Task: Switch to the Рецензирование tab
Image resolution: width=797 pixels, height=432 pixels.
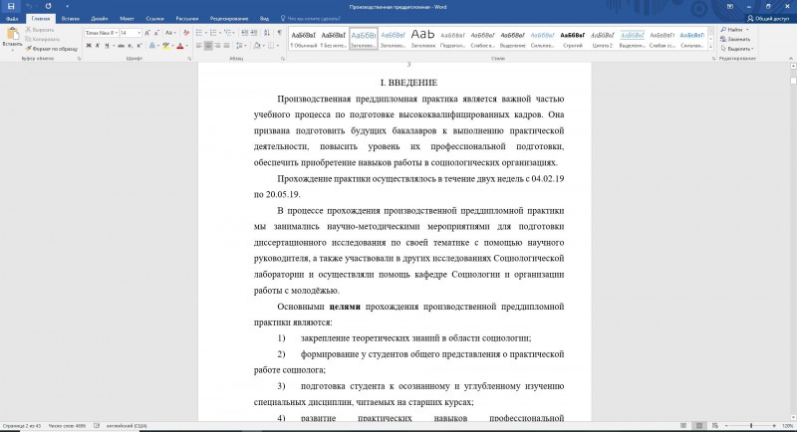Action: point(229,18)
